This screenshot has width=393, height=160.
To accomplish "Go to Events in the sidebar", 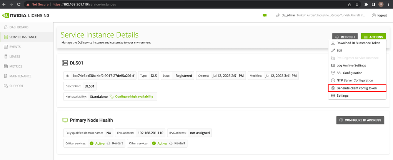I will (x=15, y=47).
